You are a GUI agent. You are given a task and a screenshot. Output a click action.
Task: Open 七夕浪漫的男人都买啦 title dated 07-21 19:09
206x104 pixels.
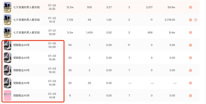27,32
